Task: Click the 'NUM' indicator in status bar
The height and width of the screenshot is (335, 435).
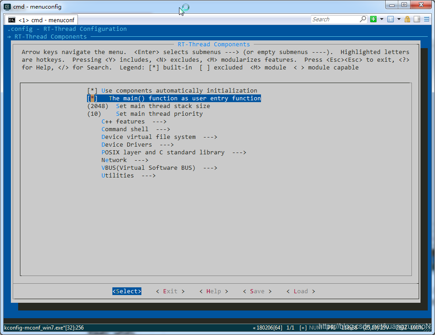Action: [315, 327]
